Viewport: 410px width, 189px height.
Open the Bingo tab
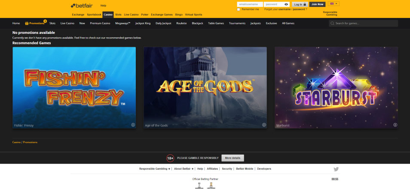tap(179, 15)
